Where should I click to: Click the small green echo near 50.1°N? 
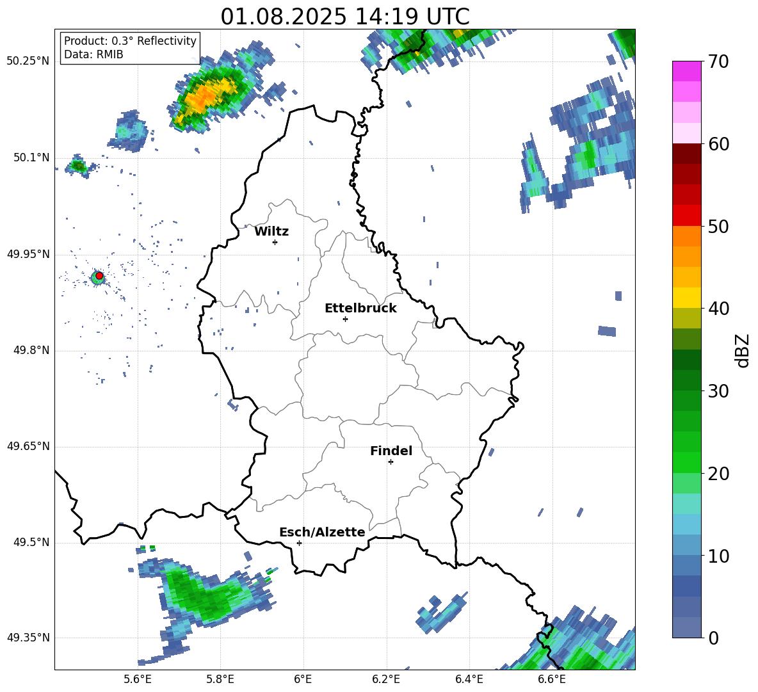click(x=78, y=166)
